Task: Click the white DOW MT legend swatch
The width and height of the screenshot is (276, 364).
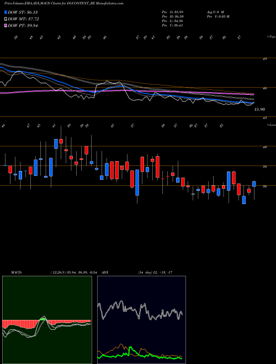Action: click(6, 19)
